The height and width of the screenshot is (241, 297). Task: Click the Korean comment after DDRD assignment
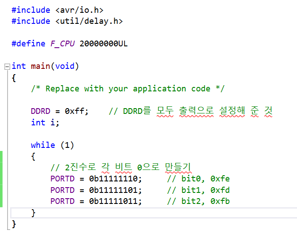point(191,111)
